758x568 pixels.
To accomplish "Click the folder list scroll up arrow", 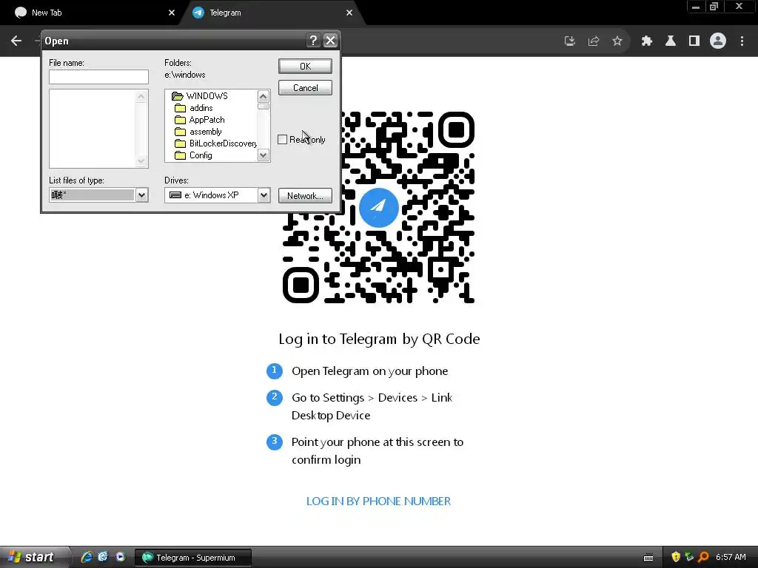I will point(263,96).
